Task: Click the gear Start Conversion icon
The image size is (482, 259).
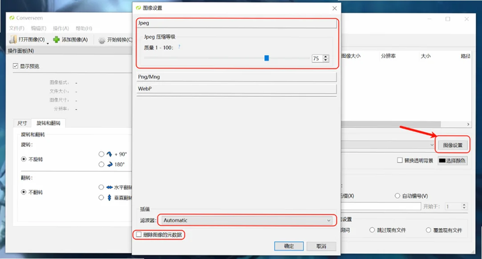Action: (102, 40)
